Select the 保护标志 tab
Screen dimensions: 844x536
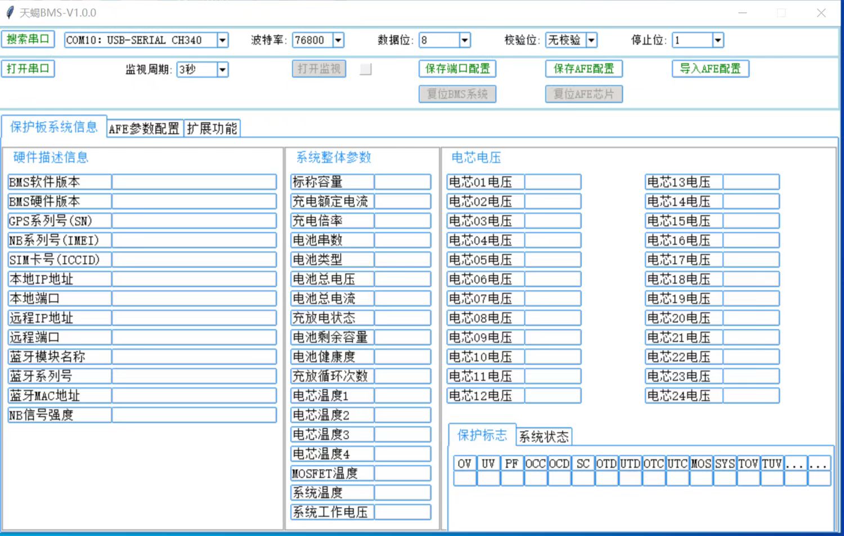coord(482,435)
